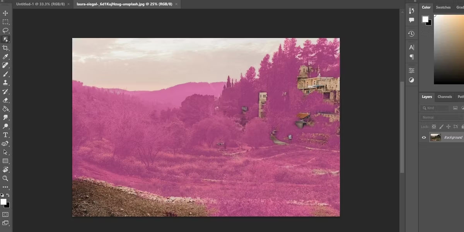
Task: Open the layer Kind filter dropdown
Action: tap(435, 108)
